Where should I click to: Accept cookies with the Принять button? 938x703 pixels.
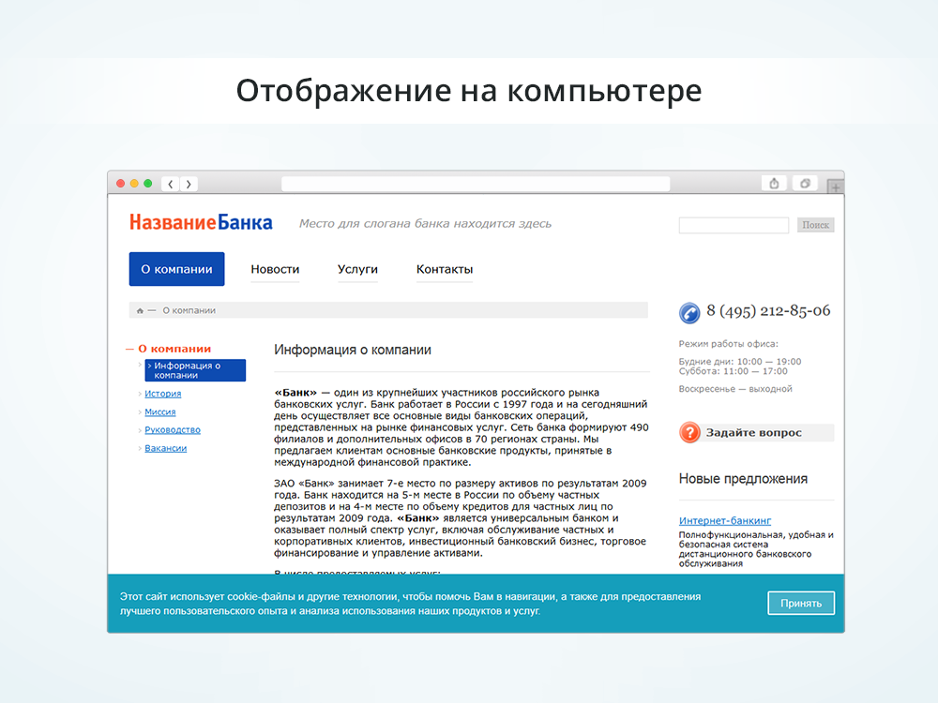coord(801,603)
